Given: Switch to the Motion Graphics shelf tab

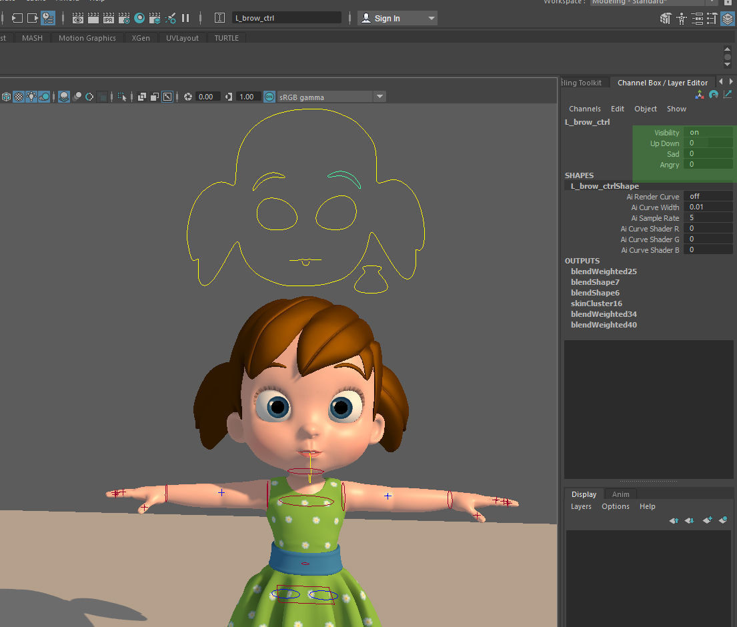Looking at the screenshot, I should click(87, 38).
